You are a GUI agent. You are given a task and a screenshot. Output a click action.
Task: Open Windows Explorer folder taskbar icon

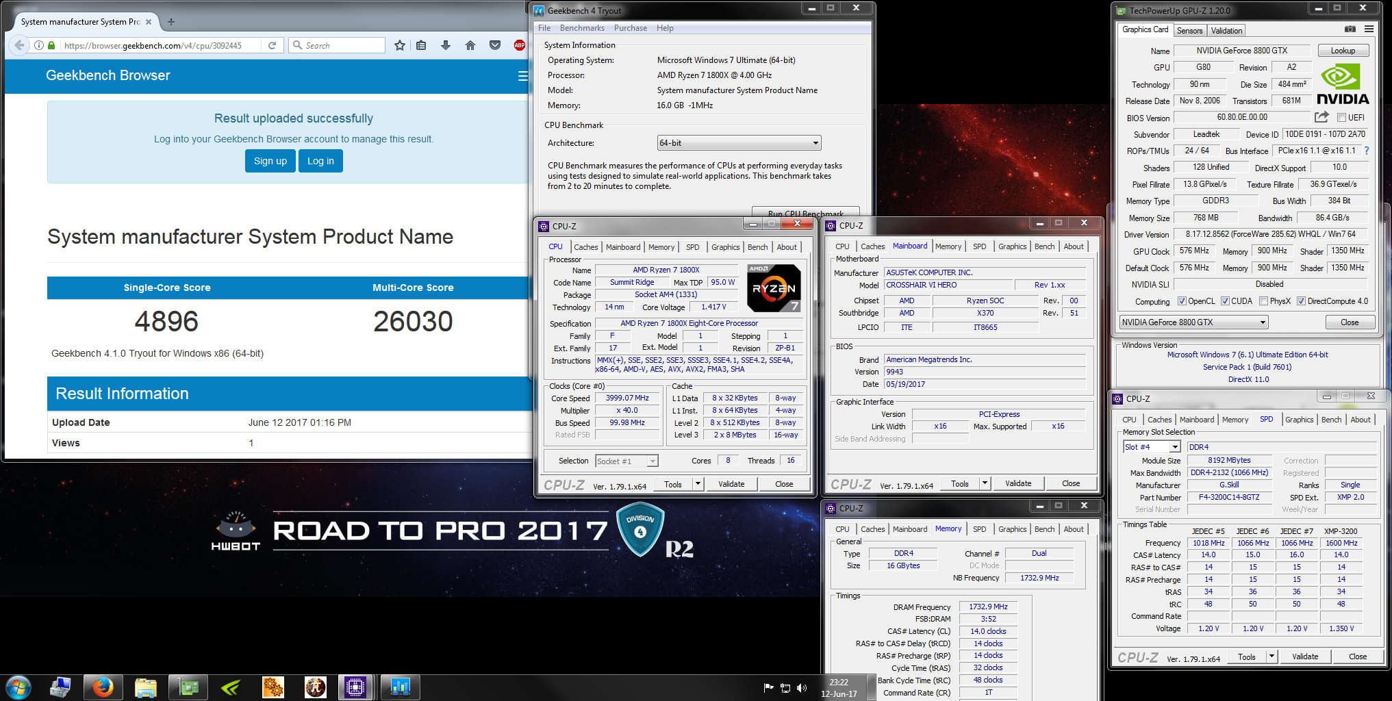146,687
